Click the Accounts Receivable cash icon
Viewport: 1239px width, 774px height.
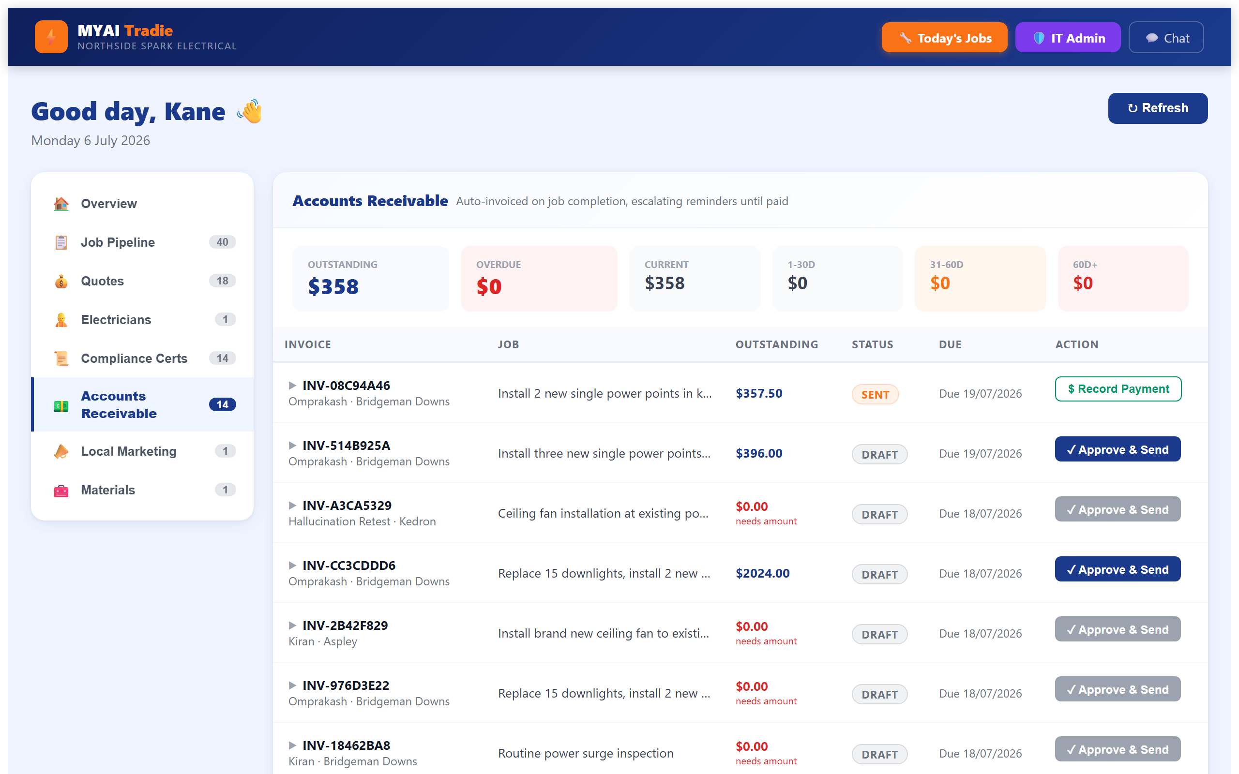click(x=61, y=405)
